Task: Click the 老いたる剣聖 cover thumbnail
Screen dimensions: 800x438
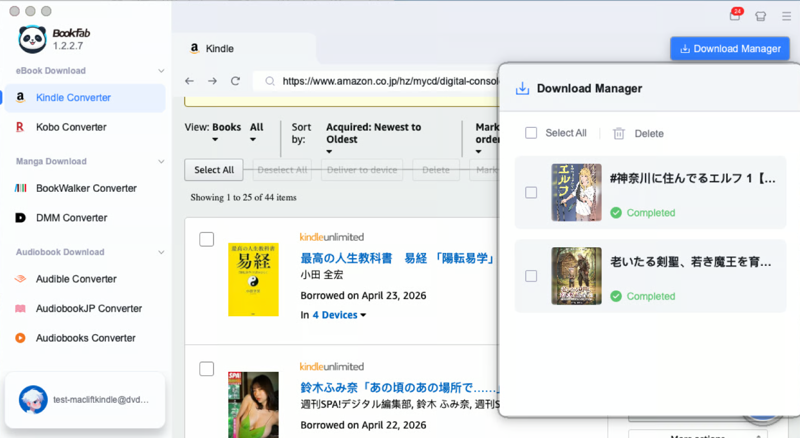Action: click(576, 276)
